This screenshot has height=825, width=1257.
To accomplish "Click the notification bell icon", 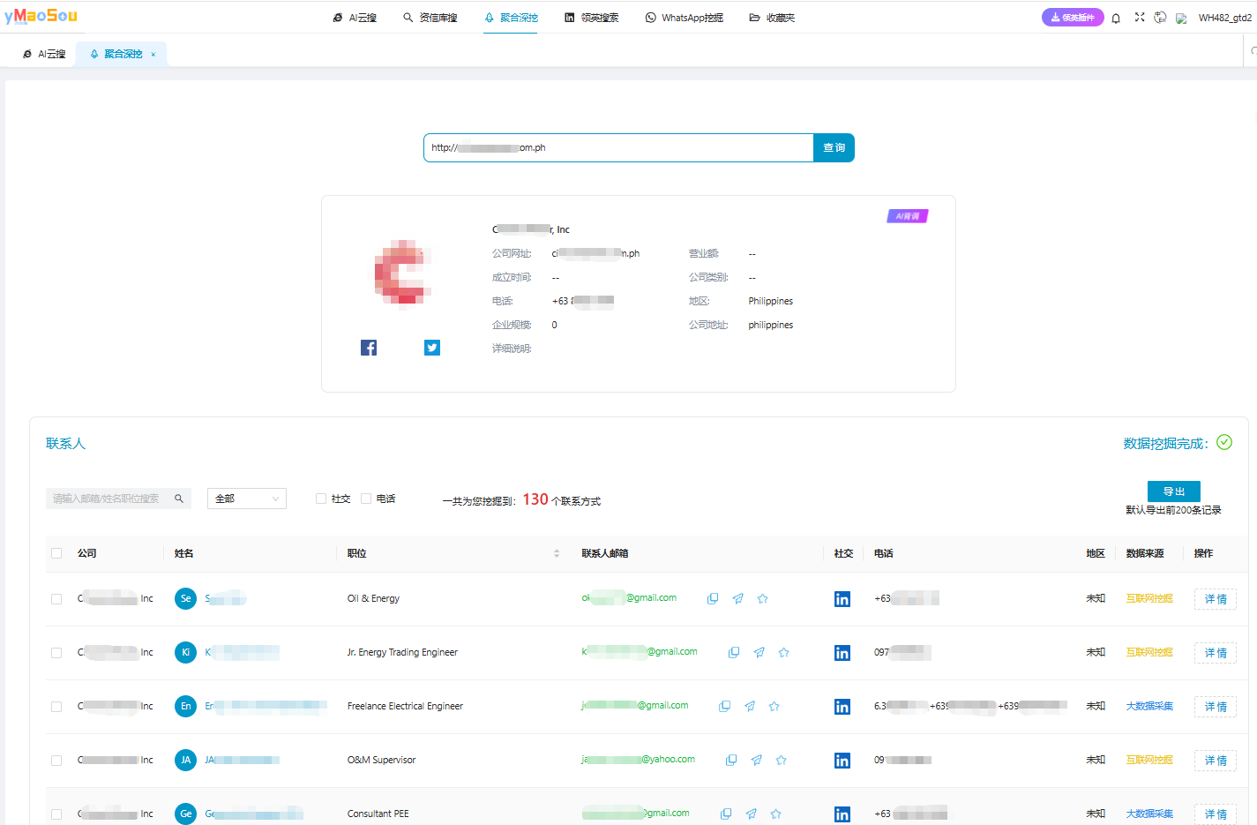I will [x=1116, y=18].
